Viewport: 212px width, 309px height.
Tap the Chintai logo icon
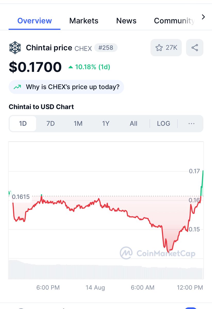[15, 48]
